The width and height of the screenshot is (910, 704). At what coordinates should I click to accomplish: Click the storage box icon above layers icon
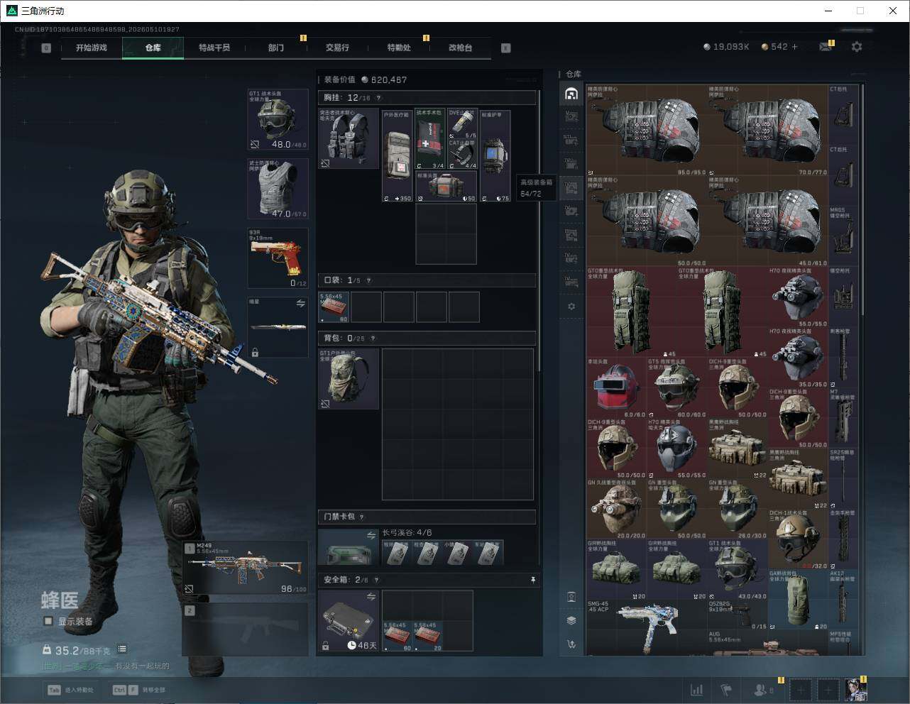coord(571,597)
